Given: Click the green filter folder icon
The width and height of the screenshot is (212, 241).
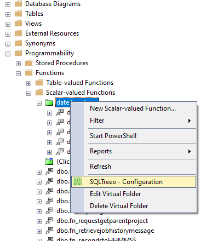Looking at the screenshot, I should pos(49,161).
